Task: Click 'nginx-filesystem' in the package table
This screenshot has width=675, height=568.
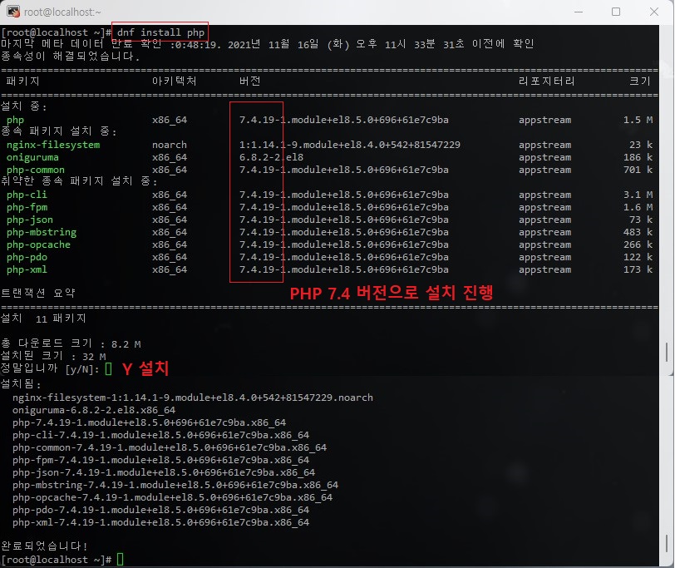Action: coord(53,145)
